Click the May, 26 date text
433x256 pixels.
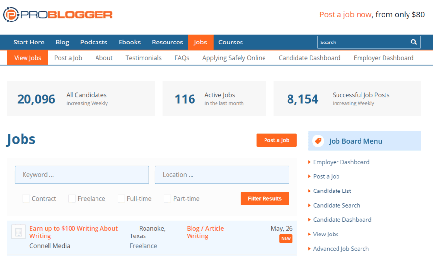pos(282,229)
